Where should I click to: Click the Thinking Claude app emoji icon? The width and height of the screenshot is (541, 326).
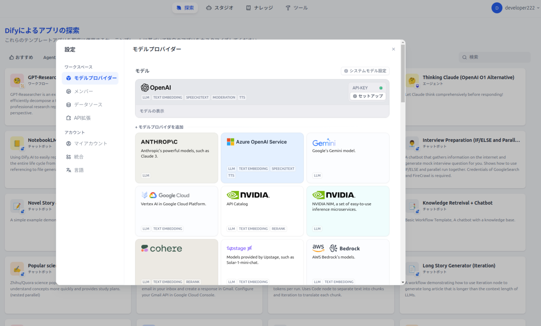[x=412, y=81]
